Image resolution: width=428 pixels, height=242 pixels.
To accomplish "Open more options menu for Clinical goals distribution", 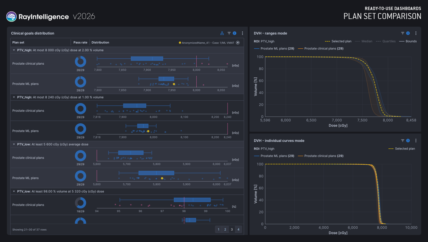I will click(242, 33).
